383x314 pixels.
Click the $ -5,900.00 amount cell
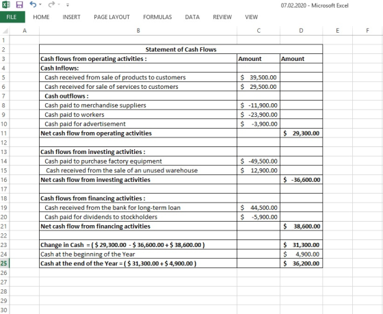[x=259, y=217]
